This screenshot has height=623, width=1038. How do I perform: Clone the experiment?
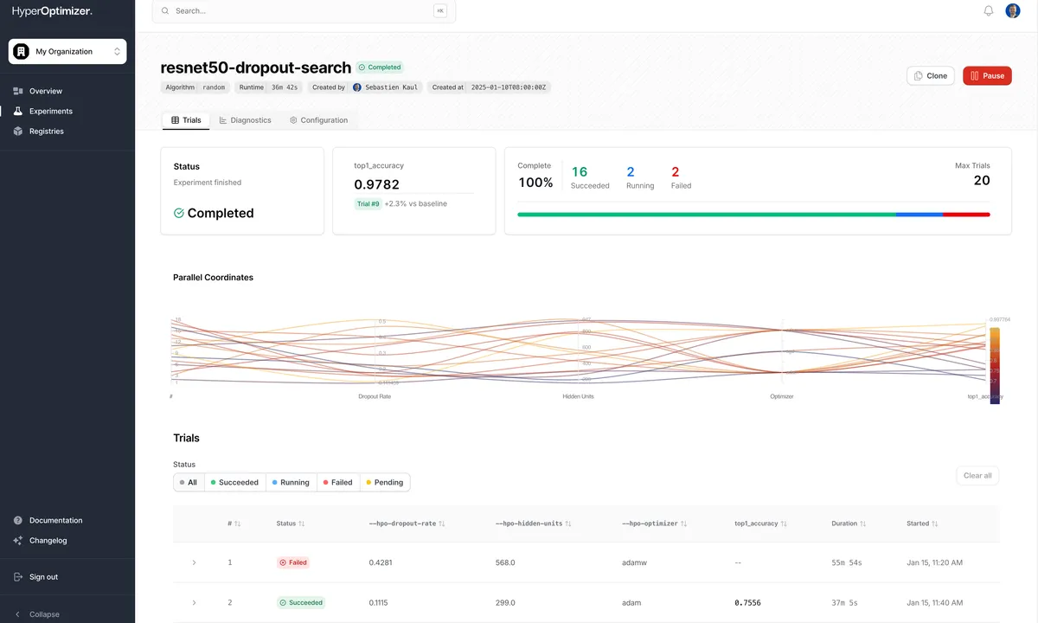[929, 75]
